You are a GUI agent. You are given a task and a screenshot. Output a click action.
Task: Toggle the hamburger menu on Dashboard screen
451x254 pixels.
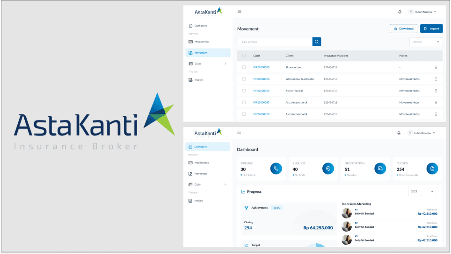(x=239, y=133)
